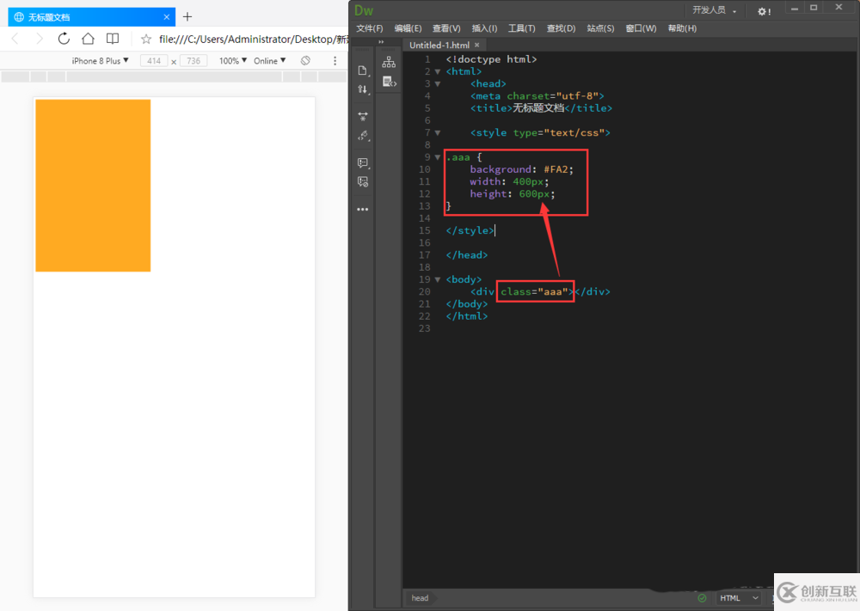Open the three-dots Customize Toolbar button
The height and width of the screenshot is (611, 860).
(x=363, y=210)
